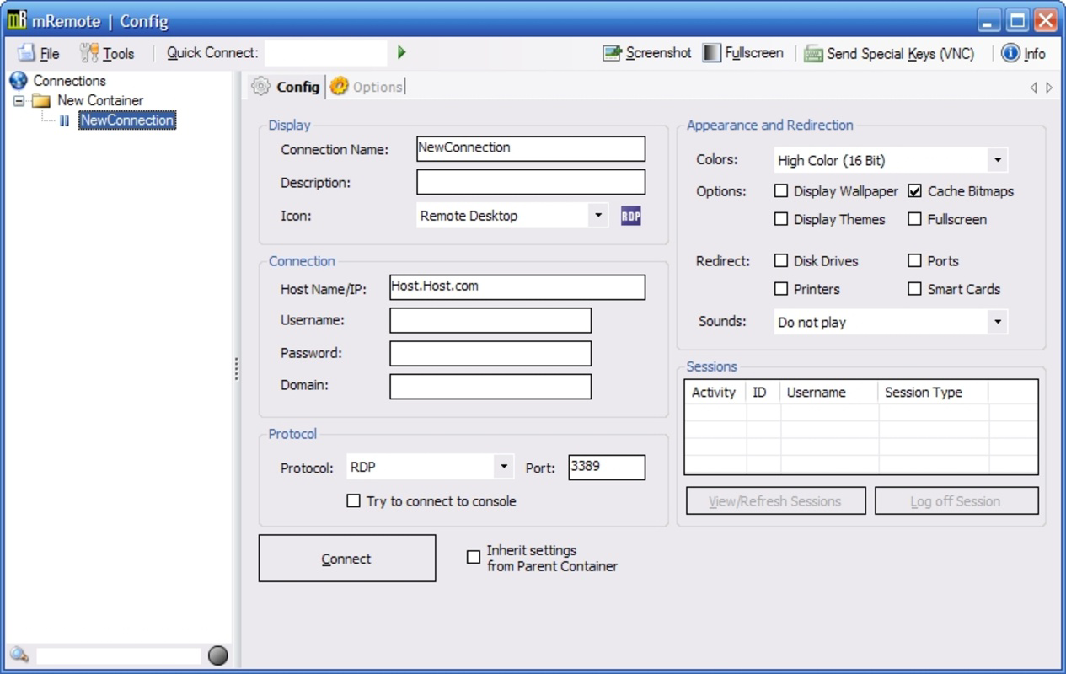Click the blue Info icon
The height and width of the screenshot is (674, 1066).
pos(1010,53)
